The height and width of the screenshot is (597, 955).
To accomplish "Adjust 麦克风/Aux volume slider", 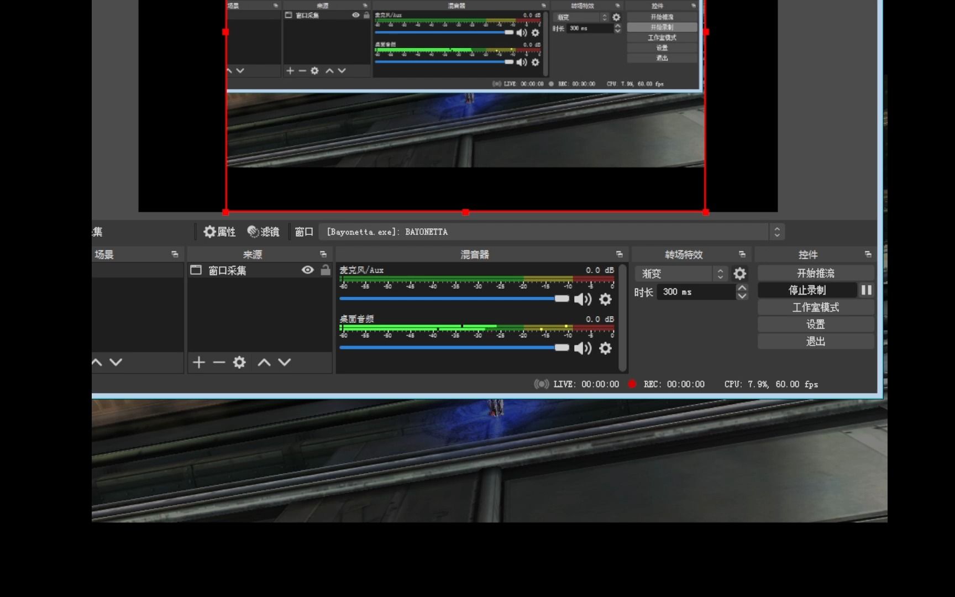I will [x=454, y=298].
